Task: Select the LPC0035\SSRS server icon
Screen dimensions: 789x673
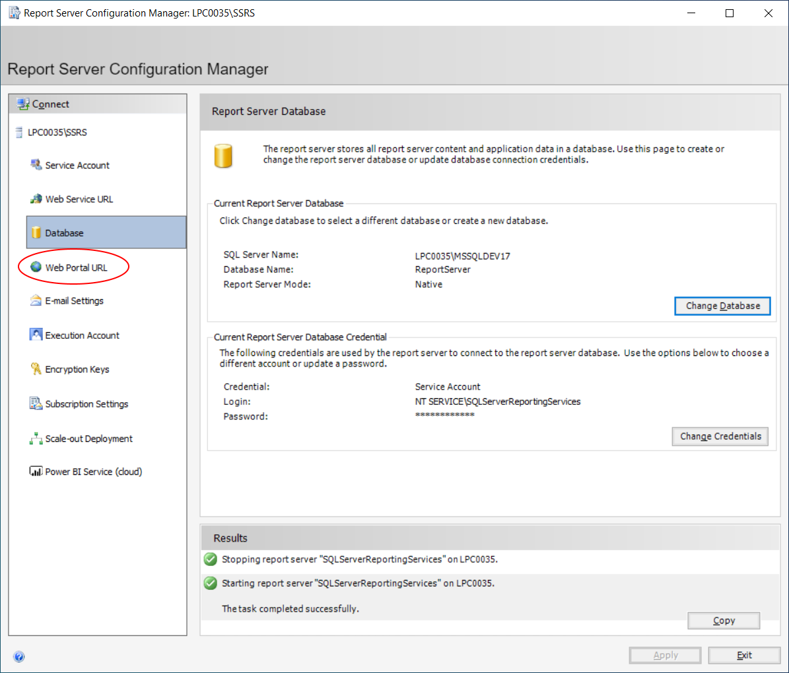Action: (19, 132)
